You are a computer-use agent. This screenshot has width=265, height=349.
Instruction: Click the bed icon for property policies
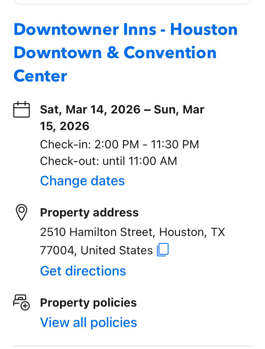click(21, 302)
